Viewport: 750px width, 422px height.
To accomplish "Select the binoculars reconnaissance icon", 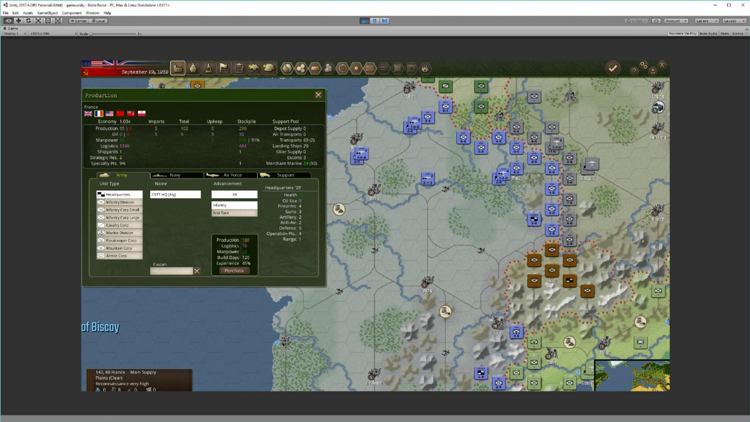I will pos(255,68).
